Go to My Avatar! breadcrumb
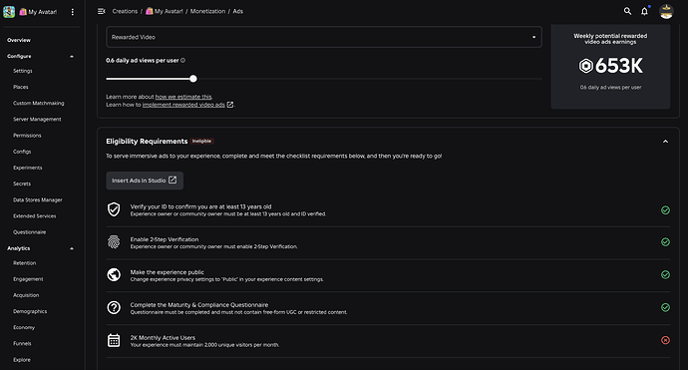The height and width of the screenshot is (370, 688). click(165, 11)
